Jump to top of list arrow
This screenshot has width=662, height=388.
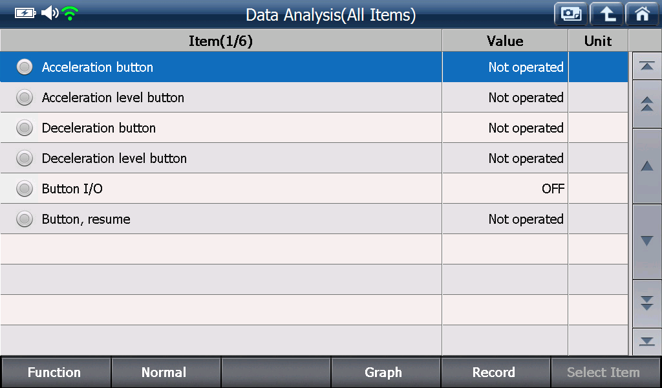[646, 66]
